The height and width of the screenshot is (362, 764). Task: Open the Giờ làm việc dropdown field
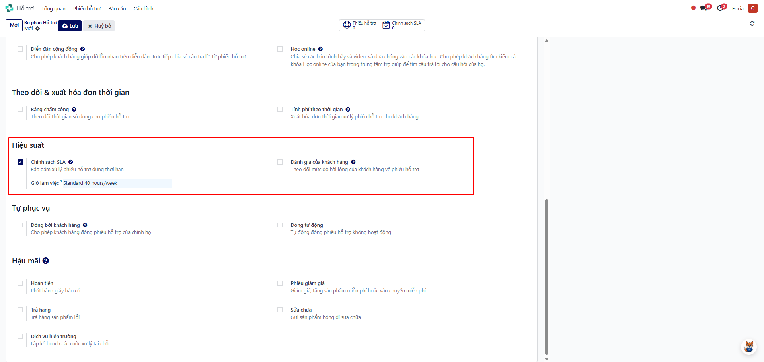[117, 183]
